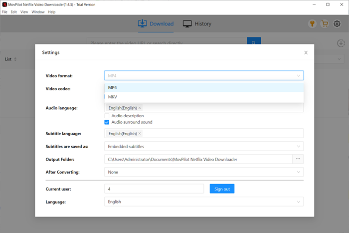Toggle the List sort arrows

(15, 59)
